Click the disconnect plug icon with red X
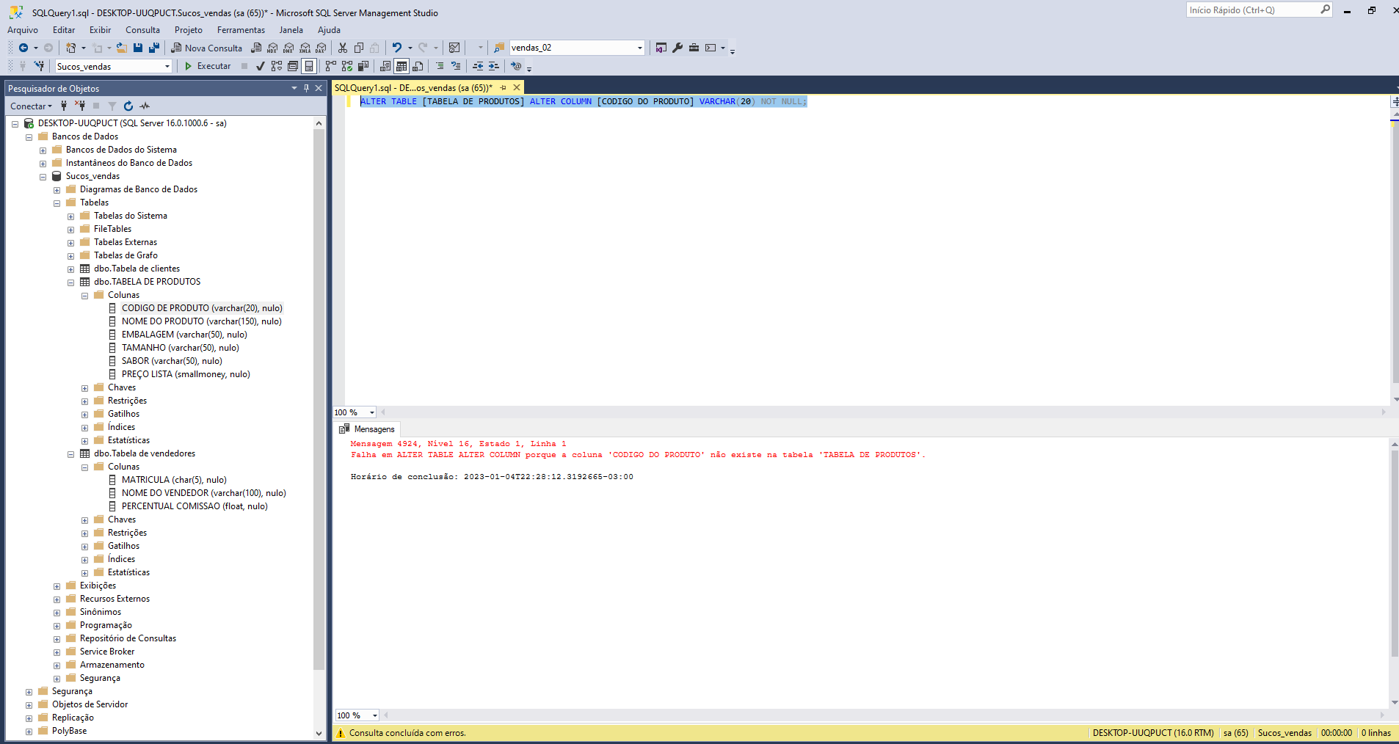This screenshot has width=1399, height=744. click(x=80, y=106)
